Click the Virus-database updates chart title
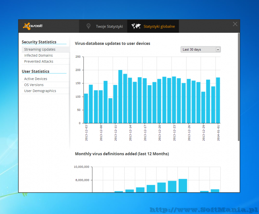 pos(112,44)
